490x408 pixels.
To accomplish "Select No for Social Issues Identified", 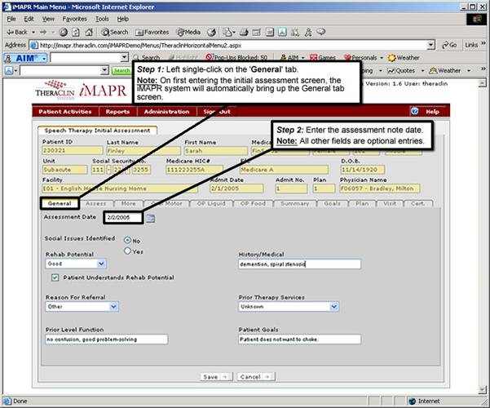I will click(127, 240).
